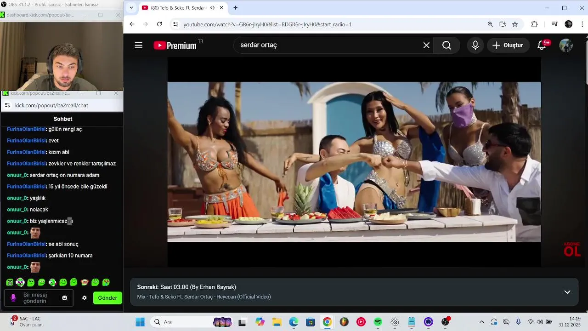Open Notepad from taskbar
588x331 pixels.
[x=412, y=322]
